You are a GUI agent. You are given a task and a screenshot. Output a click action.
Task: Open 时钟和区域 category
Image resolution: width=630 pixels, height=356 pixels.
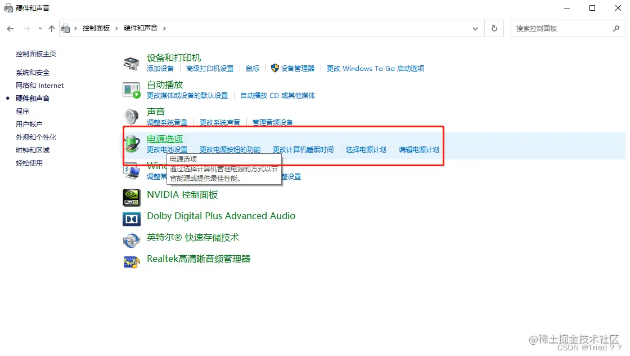[33, 150]
